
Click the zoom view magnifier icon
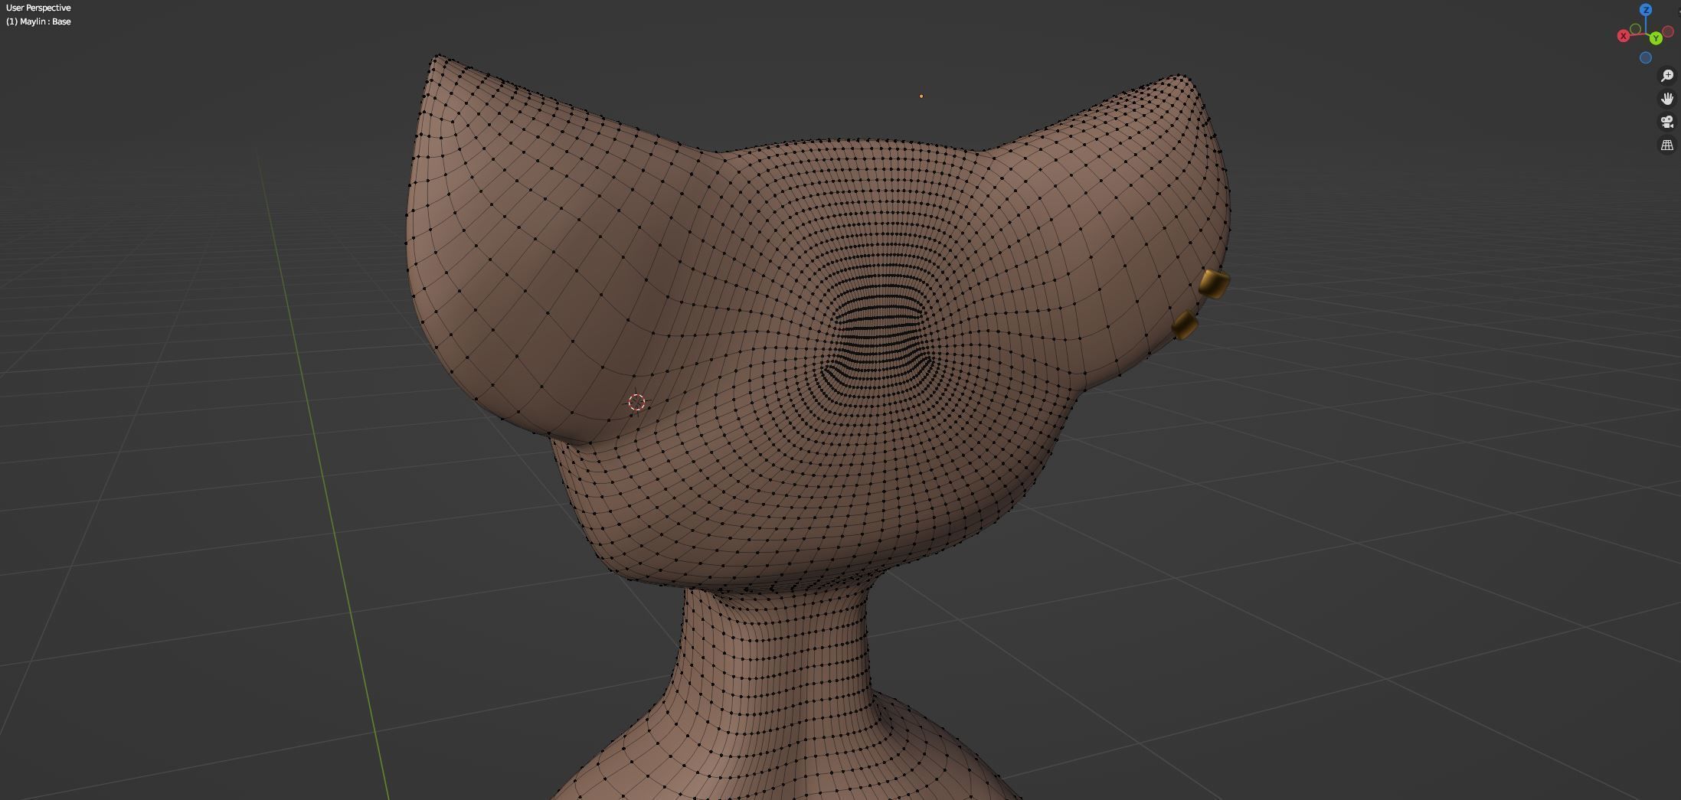(1666, 76)
